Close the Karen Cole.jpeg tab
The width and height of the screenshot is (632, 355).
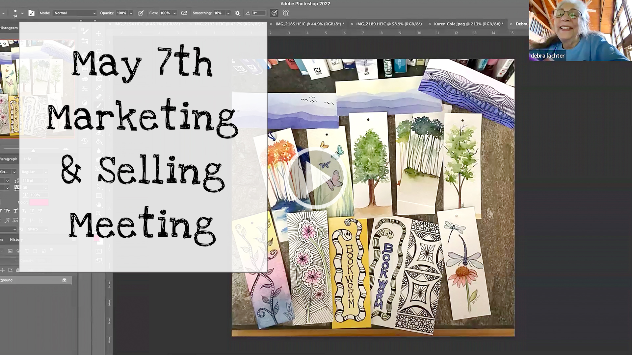tap(429, 24)
